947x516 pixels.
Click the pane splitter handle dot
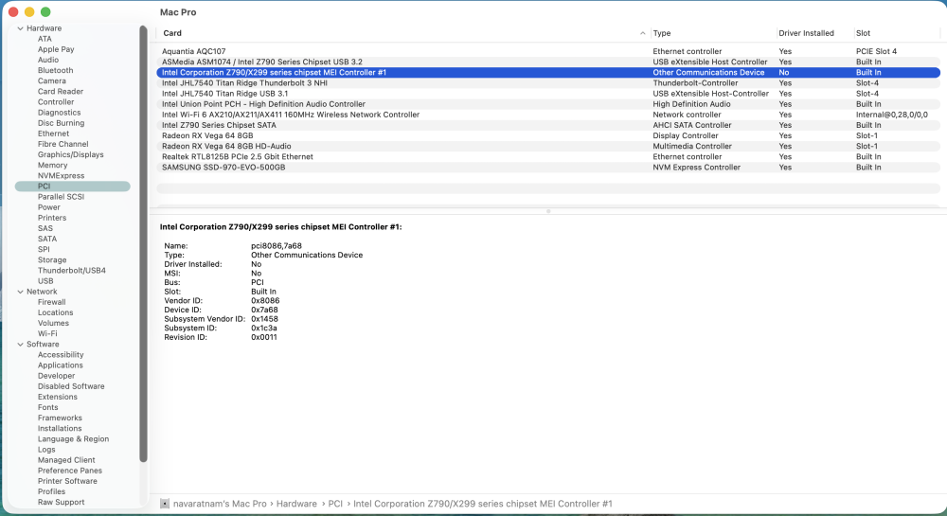(548, 211)
